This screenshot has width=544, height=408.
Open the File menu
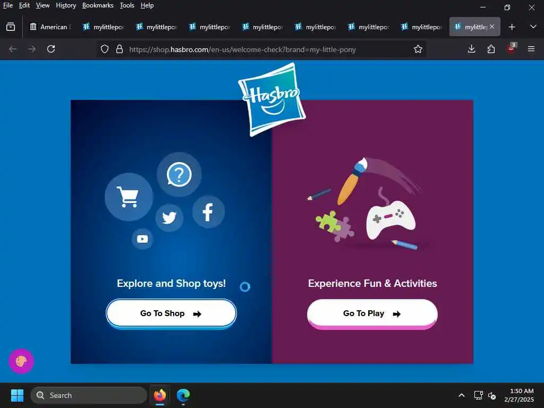(x=8, y=5)
